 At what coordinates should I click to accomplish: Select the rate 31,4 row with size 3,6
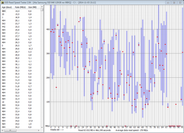click(x=21, y=83)
